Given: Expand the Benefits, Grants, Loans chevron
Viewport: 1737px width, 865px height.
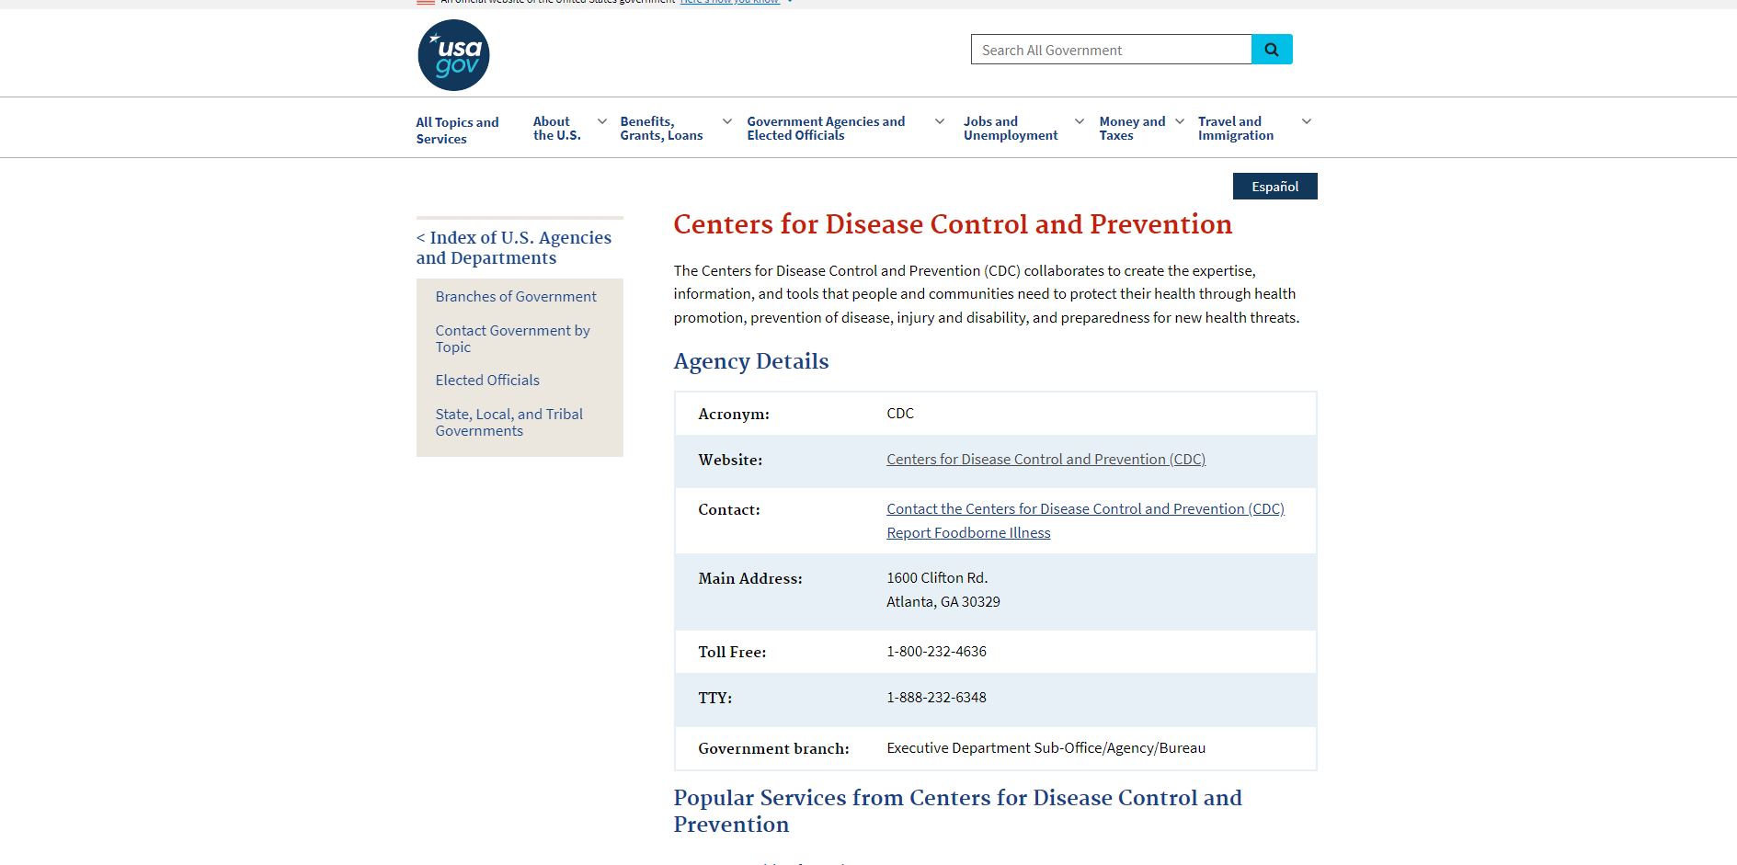Looking at the screenshot, I should (727, 121).
